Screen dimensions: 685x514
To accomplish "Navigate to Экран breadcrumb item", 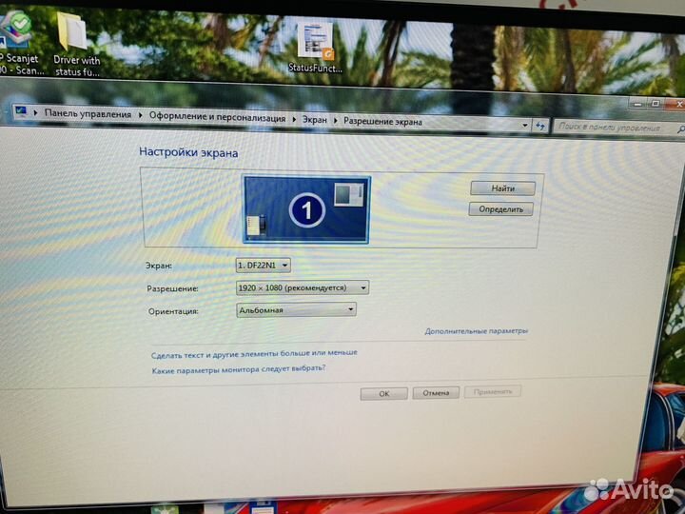I will (314, 120).
